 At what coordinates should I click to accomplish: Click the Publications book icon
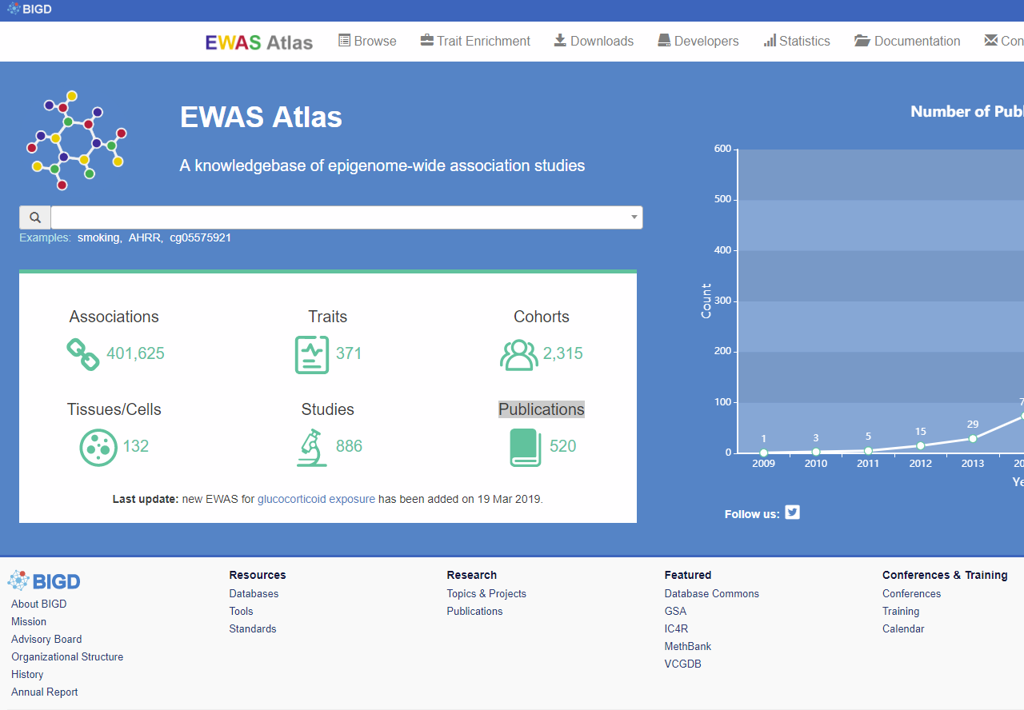point(526,448)
